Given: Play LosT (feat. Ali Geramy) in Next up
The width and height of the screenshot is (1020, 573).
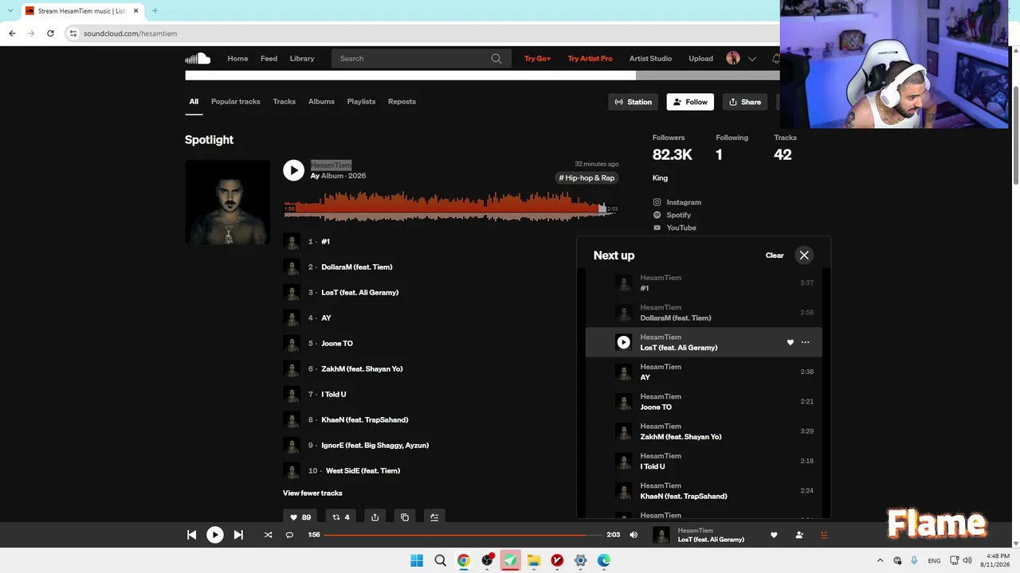Looking at the screenshot, I should coord(623,342).
